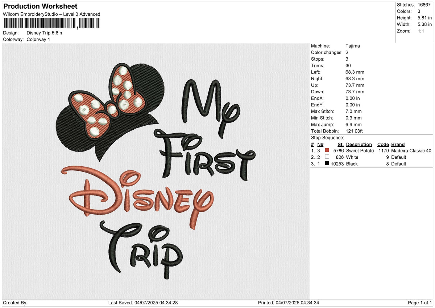Click the Min Stitch value '0.3 mm'
Image resolution: width=435 pixels, height=308 pixels.
coord(353,118)
